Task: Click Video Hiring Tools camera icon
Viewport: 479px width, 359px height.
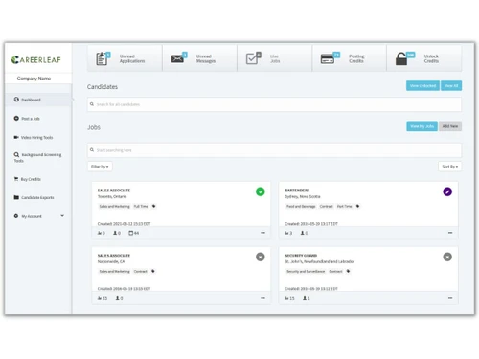Action: (16, 137)
